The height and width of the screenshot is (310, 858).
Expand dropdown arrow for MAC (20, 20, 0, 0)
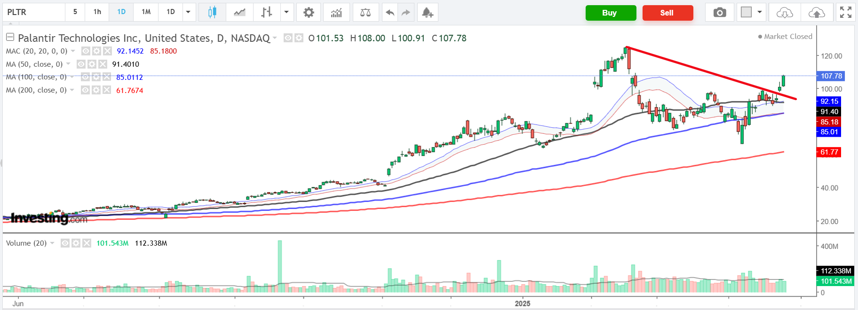point(73,51)
